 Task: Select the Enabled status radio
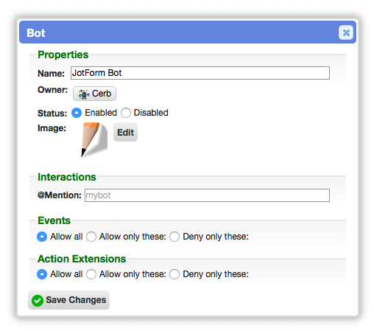pos(77,113)
